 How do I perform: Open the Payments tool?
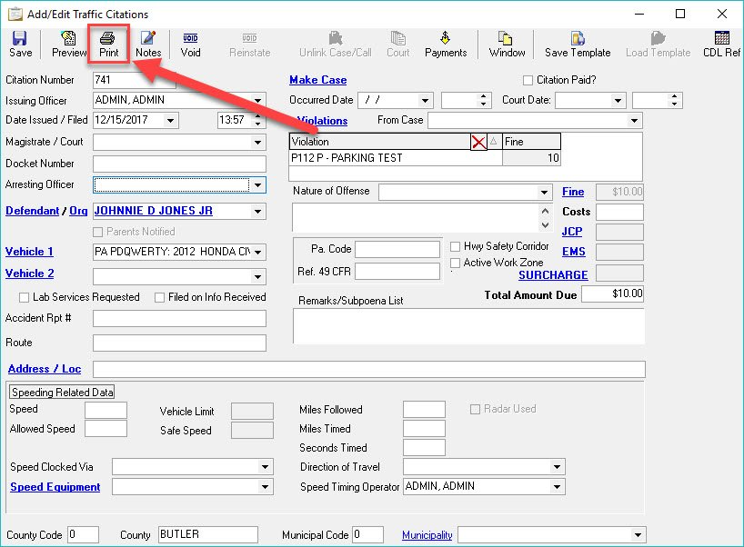click(445, 44)
